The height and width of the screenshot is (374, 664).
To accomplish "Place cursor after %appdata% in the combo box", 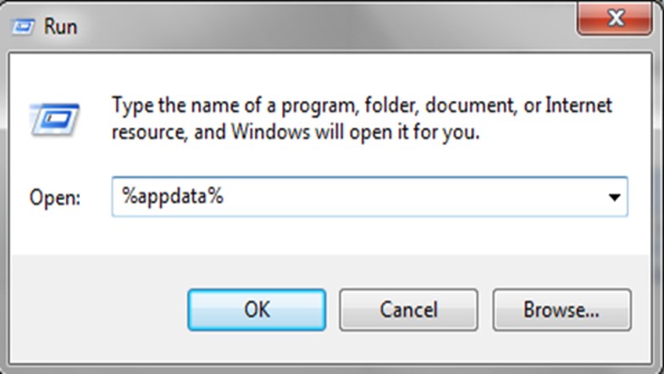I will click(x=227, y=197).
